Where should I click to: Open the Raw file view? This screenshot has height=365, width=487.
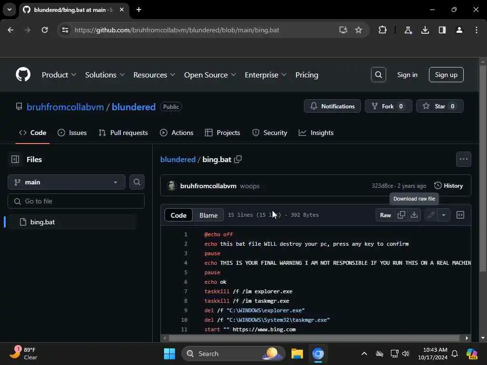[x=385, y=215]
